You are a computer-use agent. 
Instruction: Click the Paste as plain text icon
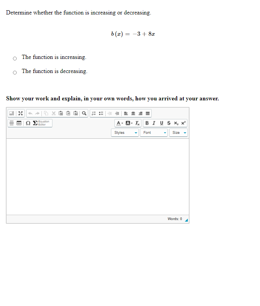68,113
